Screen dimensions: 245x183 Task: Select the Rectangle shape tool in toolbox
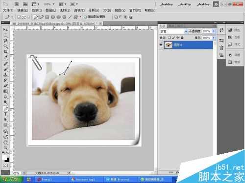coord(5,125)
